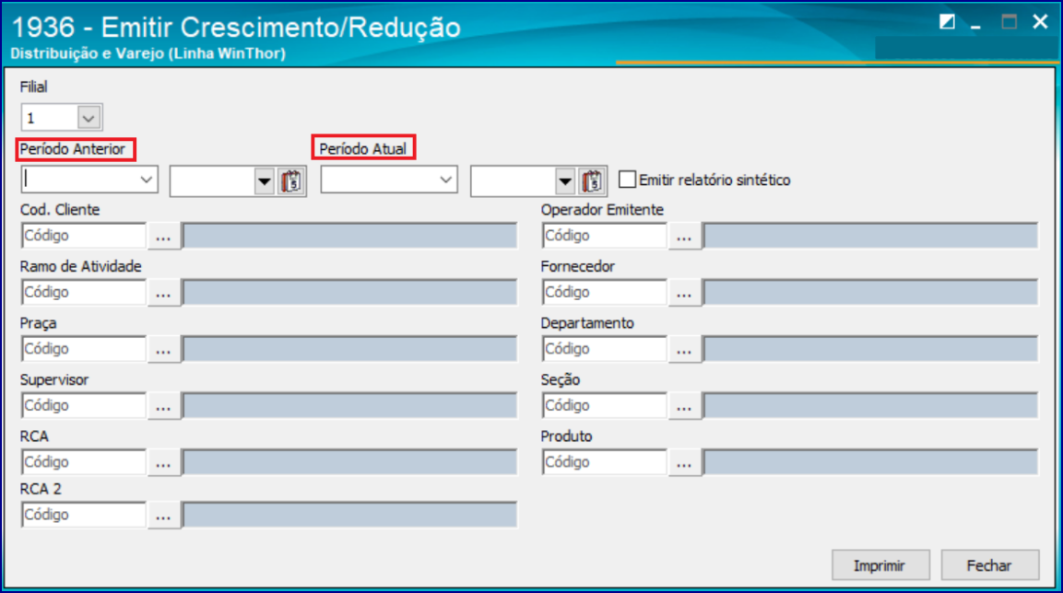Open Ramo de Atividade lookup ellipsis button
The height and width of the screenshot is (593, 1063).
[x=163, y=293]
